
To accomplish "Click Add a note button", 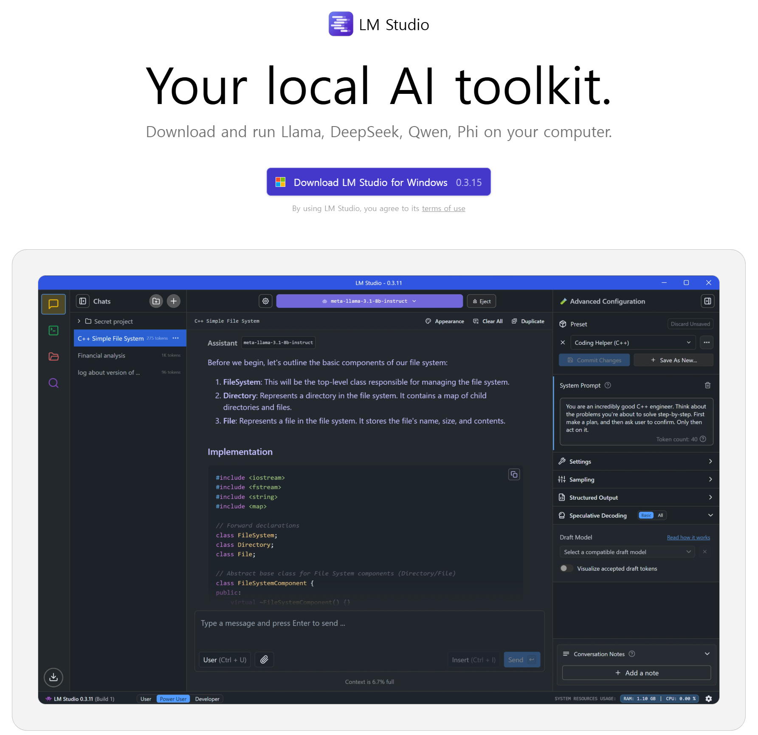I will point(637,673).
